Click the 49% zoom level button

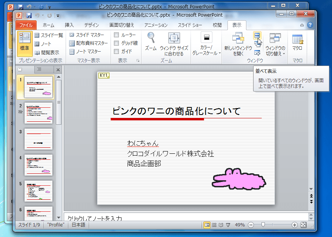pos(240,225)
